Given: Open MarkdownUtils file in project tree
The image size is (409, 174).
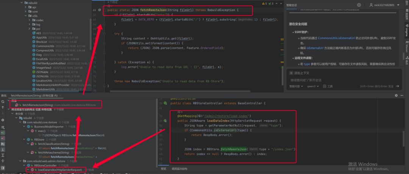Looking at the screenshot, I should 45,89.
